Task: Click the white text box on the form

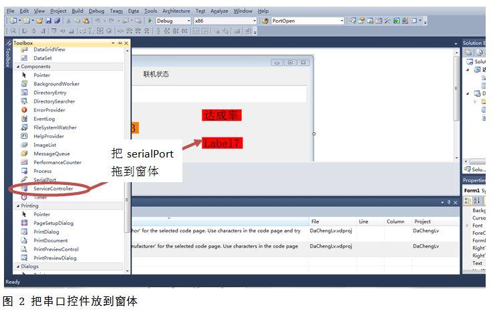Action: pos(219,93)
